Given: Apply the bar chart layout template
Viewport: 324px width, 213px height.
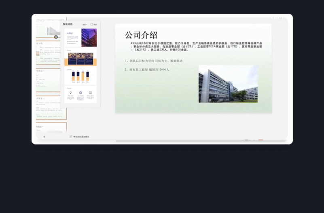Looking at the screenshot, I should click(x=80, y=76).
